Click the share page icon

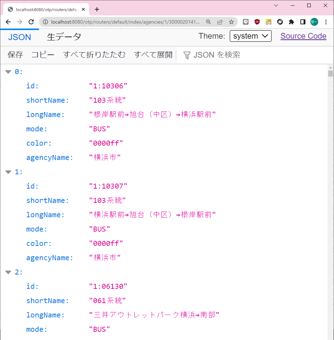pos(220,22)
